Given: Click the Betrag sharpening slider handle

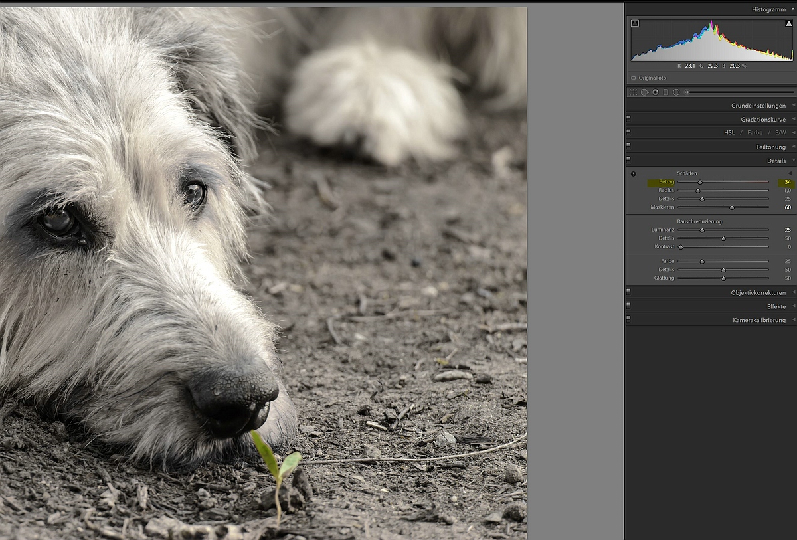Looking at the screenshot, I should pyautogui.click(x=700, y=182).
